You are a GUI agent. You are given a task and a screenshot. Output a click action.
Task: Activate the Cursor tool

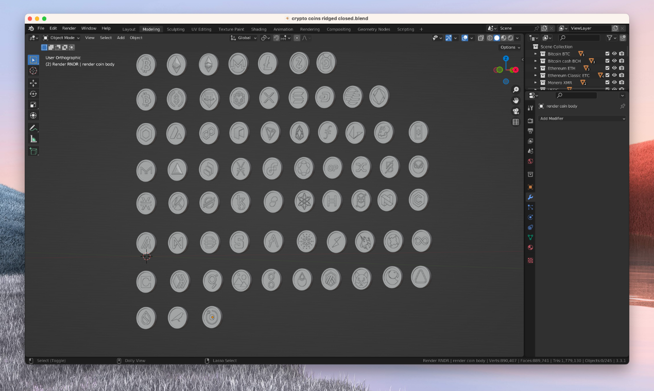pyautogui.click(x=33, y=70)
